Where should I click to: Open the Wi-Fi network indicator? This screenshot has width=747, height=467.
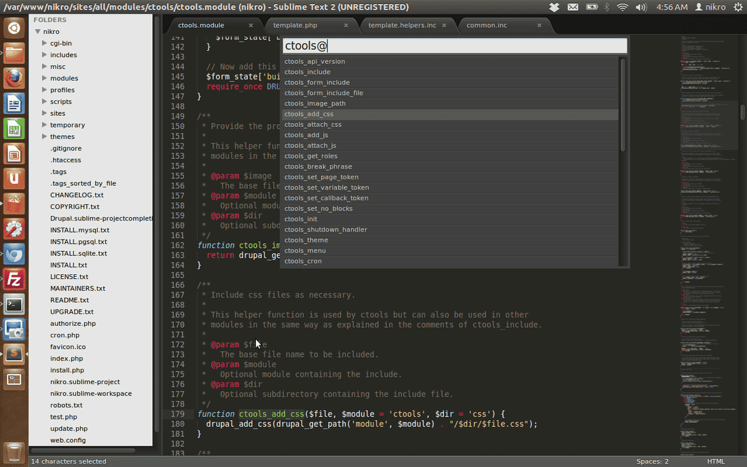(622, 7)
